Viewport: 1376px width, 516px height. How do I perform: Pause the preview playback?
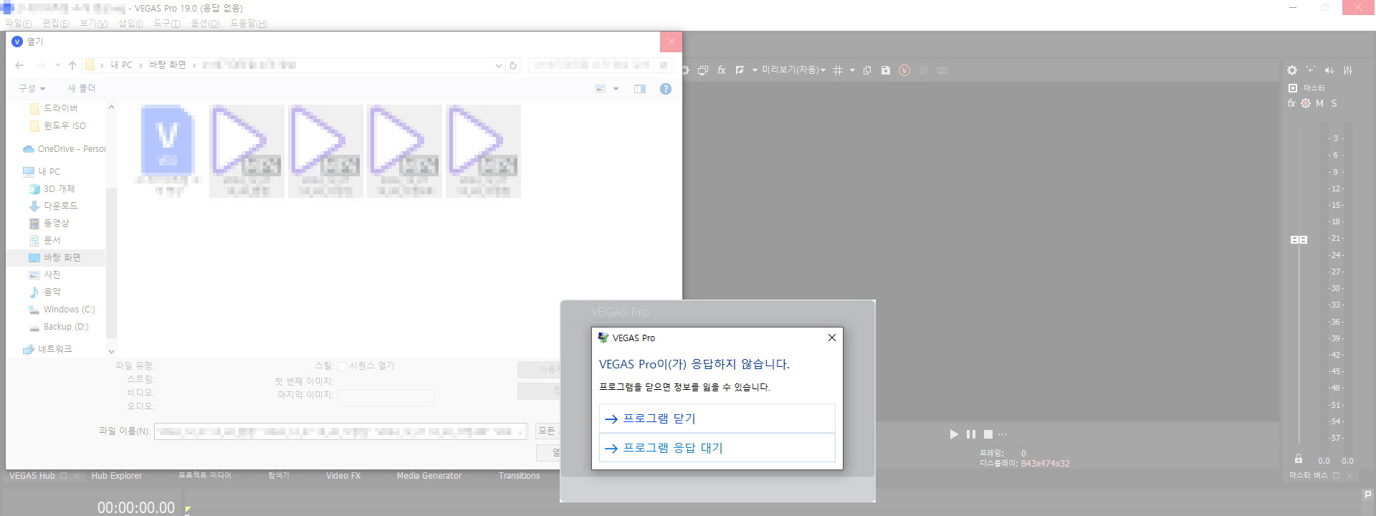(x=971, y=434)
